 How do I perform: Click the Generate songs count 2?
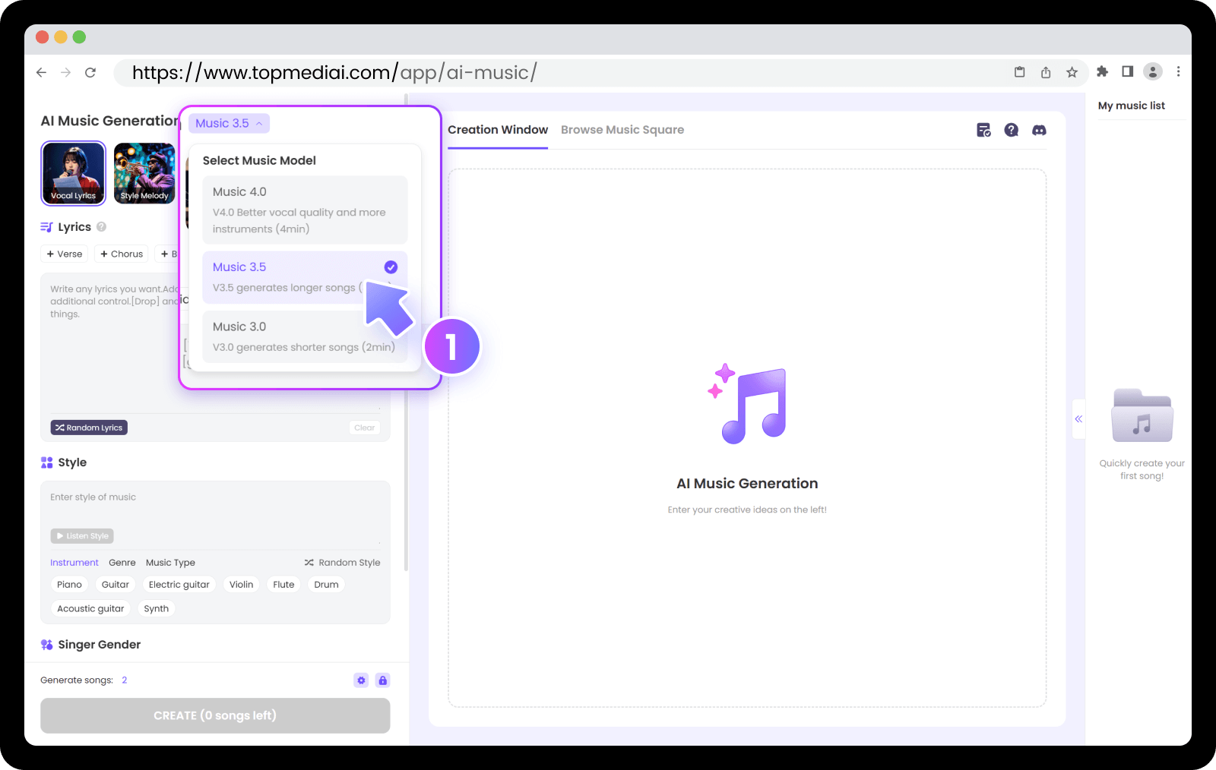pos(125,680)
